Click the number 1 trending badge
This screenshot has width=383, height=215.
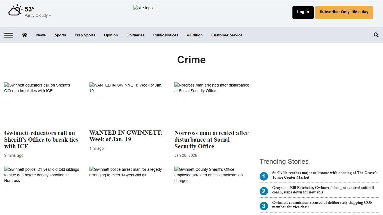tap(264, 176)
